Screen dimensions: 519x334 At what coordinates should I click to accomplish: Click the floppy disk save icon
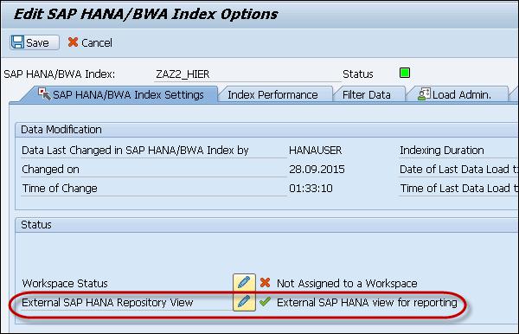[17, 42]
